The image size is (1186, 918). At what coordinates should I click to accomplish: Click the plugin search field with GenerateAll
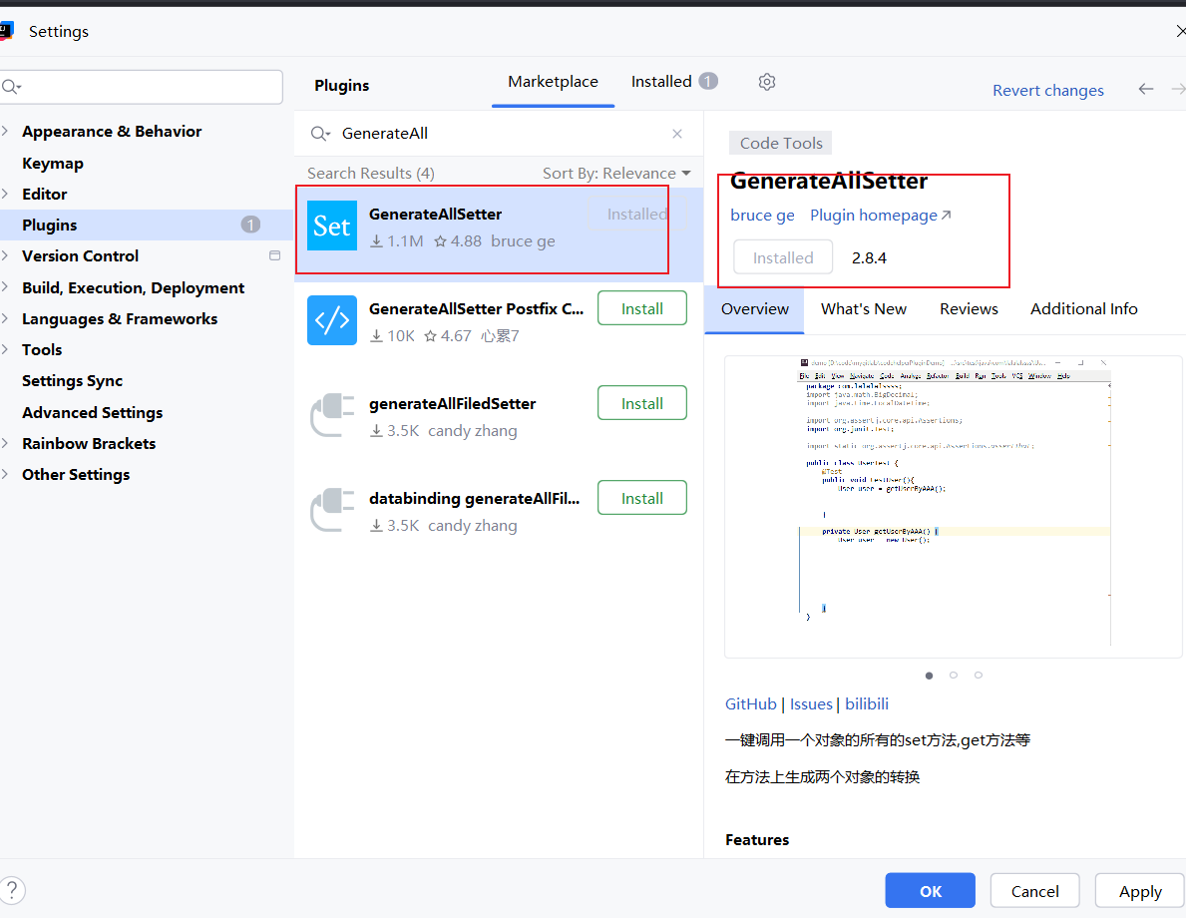[x=499, y=134]
